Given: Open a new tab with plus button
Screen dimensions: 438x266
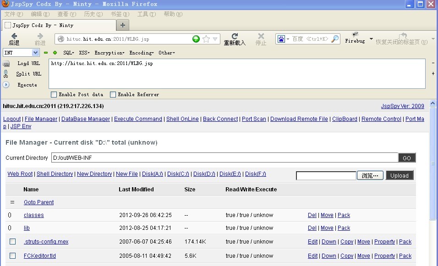Looking at the screenshot, I should (123, 25).
